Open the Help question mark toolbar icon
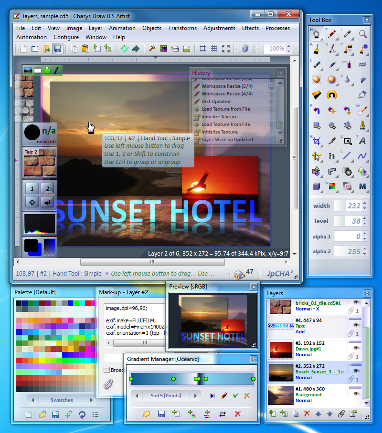 [245, 49]
